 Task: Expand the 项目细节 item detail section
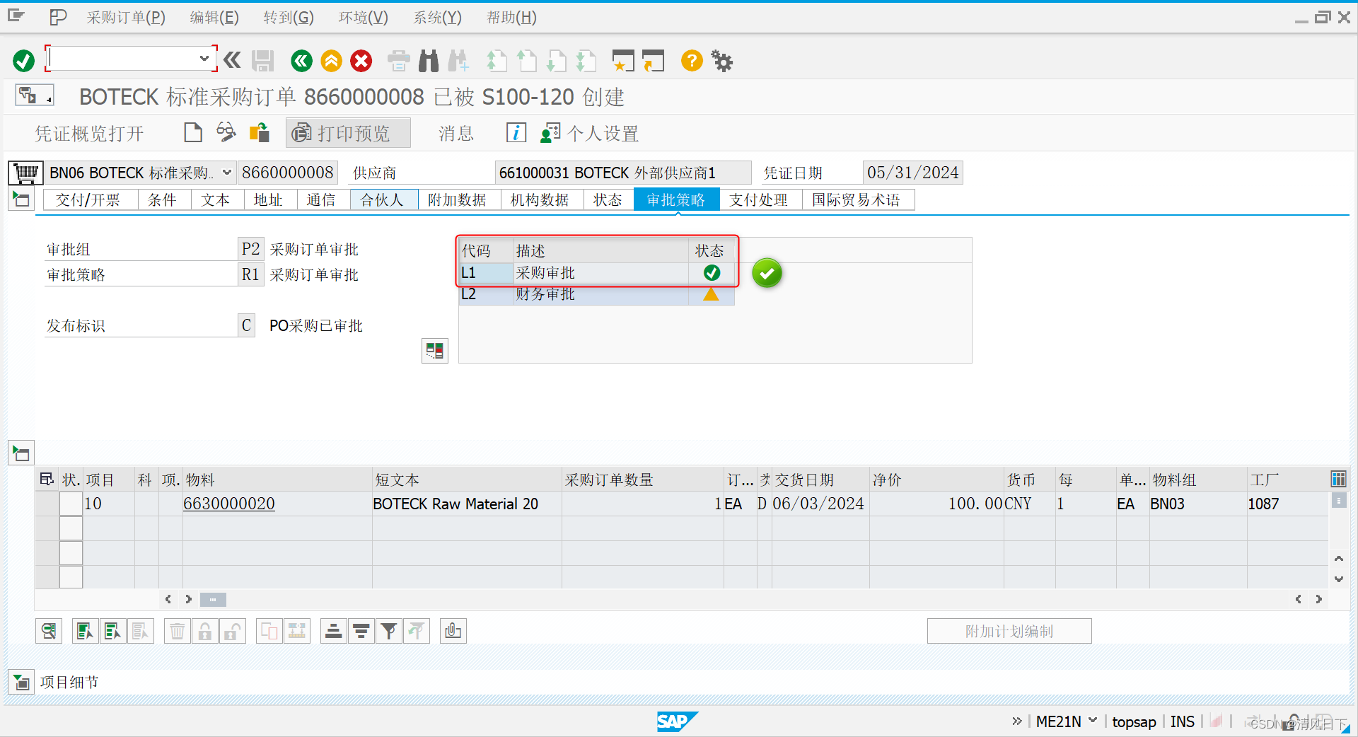21,683
